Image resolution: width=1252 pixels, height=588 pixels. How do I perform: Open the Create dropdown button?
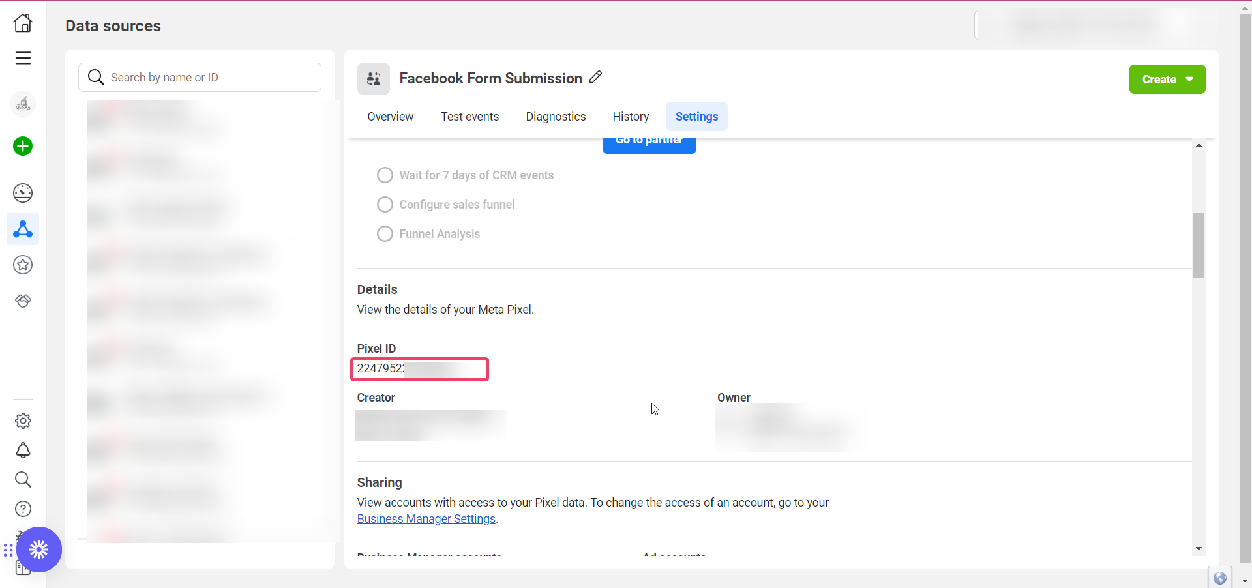coord(1167,80)
